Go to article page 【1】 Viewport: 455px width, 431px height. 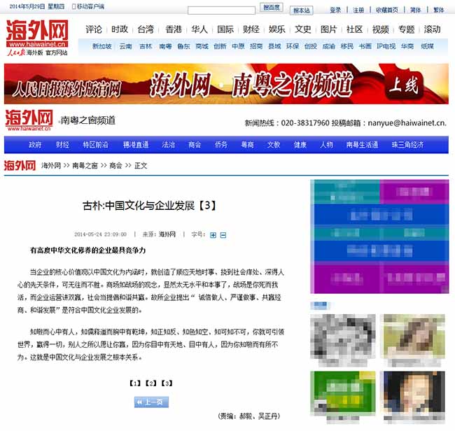tap(136, 383)
